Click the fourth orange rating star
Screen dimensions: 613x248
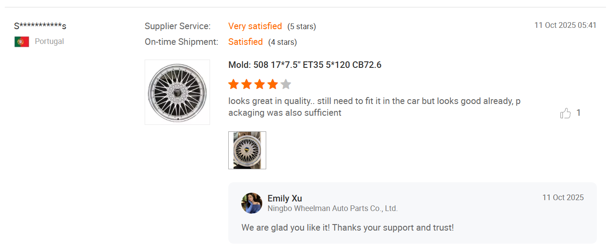pos(273,84)
